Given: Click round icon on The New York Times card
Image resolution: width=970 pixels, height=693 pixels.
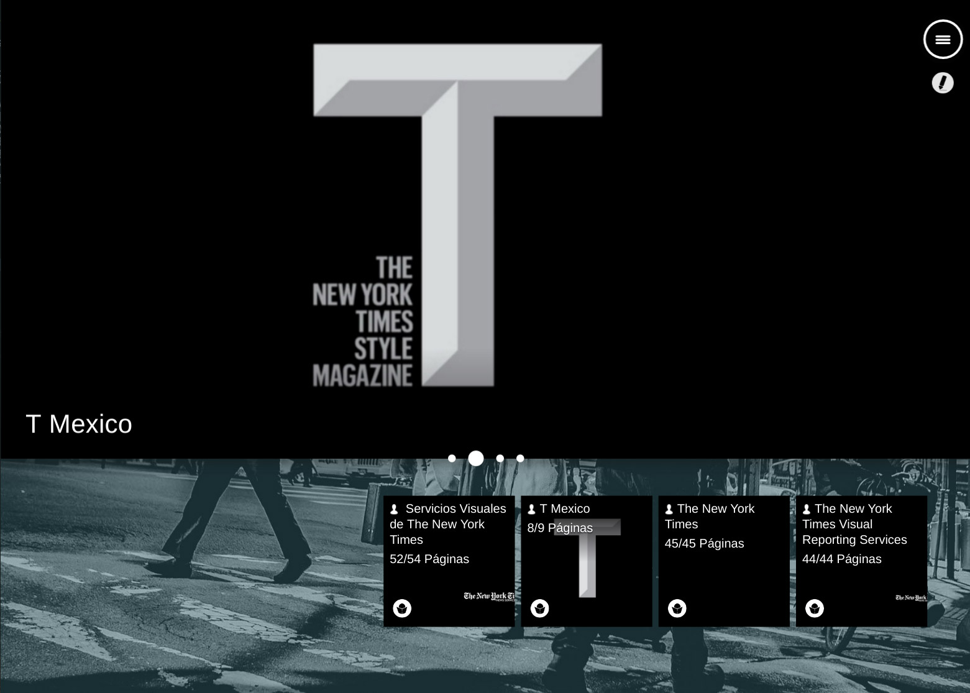Looking at the screenshot, I should click(x=677, y=608).
